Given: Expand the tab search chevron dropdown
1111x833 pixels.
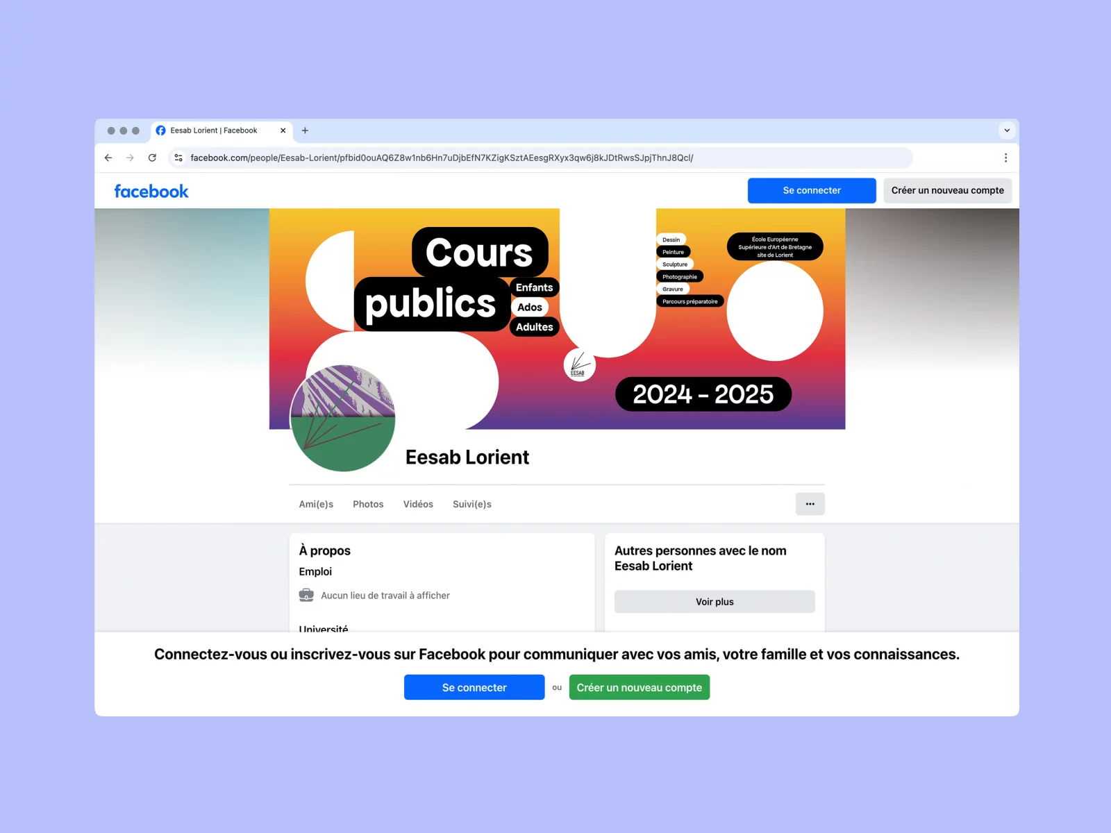Looking at the screenshot, I should [x=1007, y=131].
